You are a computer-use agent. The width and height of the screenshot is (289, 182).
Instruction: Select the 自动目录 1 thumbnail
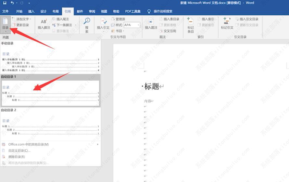pos(50,93)
